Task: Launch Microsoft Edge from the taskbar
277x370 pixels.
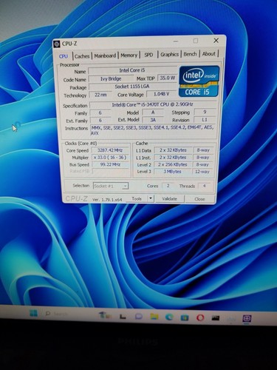Action: click(x=169, y=317)
